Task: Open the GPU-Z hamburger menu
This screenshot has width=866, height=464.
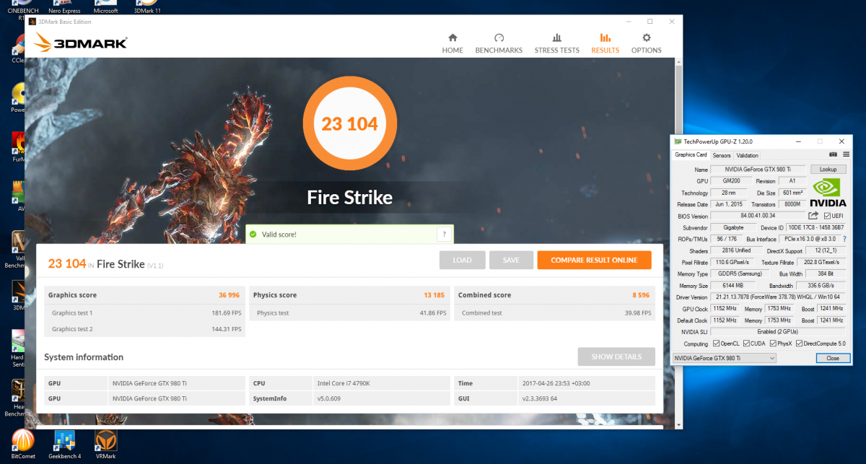Action: 844,154
